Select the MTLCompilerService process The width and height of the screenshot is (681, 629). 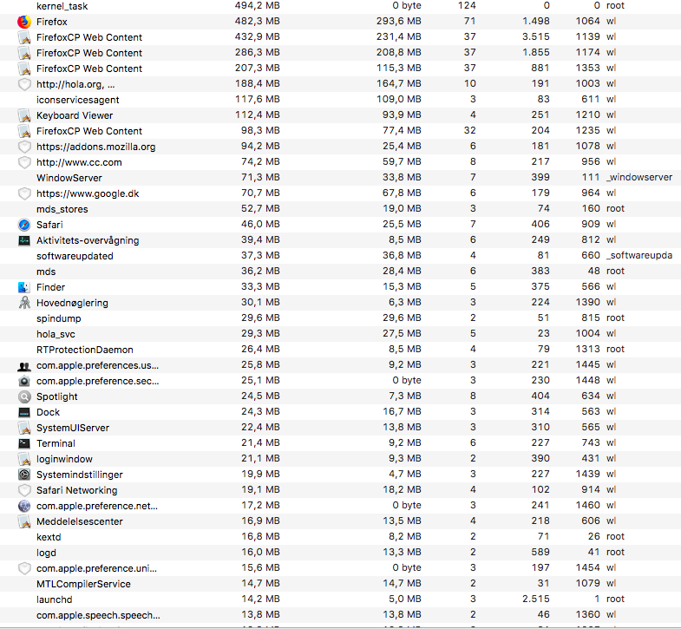pyautogui.click(x=83, y=584)
